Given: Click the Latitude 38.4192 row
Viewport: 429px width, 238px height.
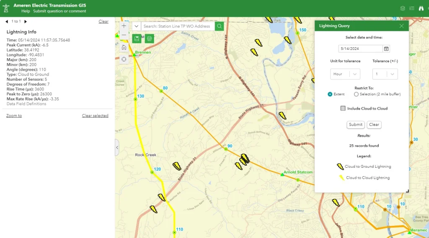Looking at the screenshot, I should pyautogui.click(x=23, y=50).
